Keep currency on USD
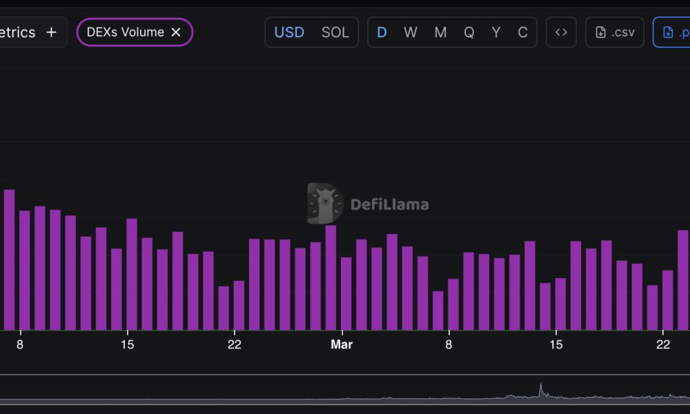 (289, 32)
